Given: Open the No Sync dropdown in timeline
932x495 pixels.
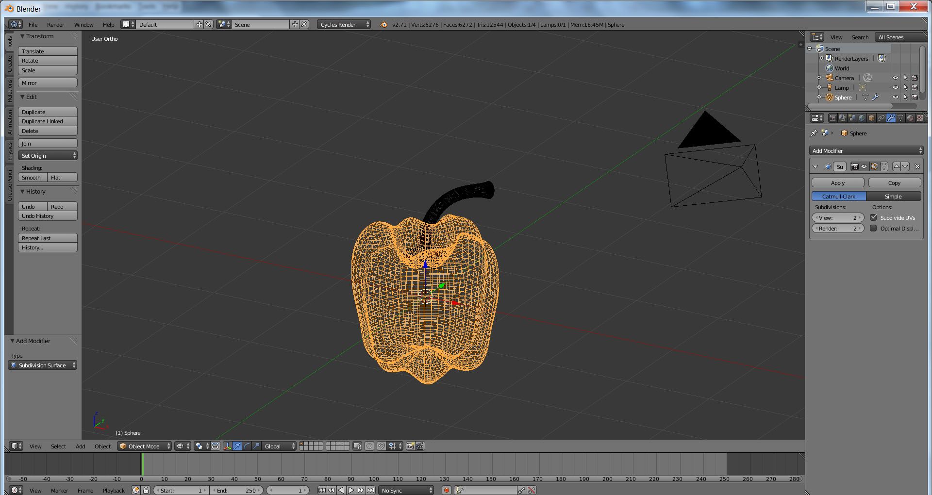Looking at the screenshot, I should point(406,490).
